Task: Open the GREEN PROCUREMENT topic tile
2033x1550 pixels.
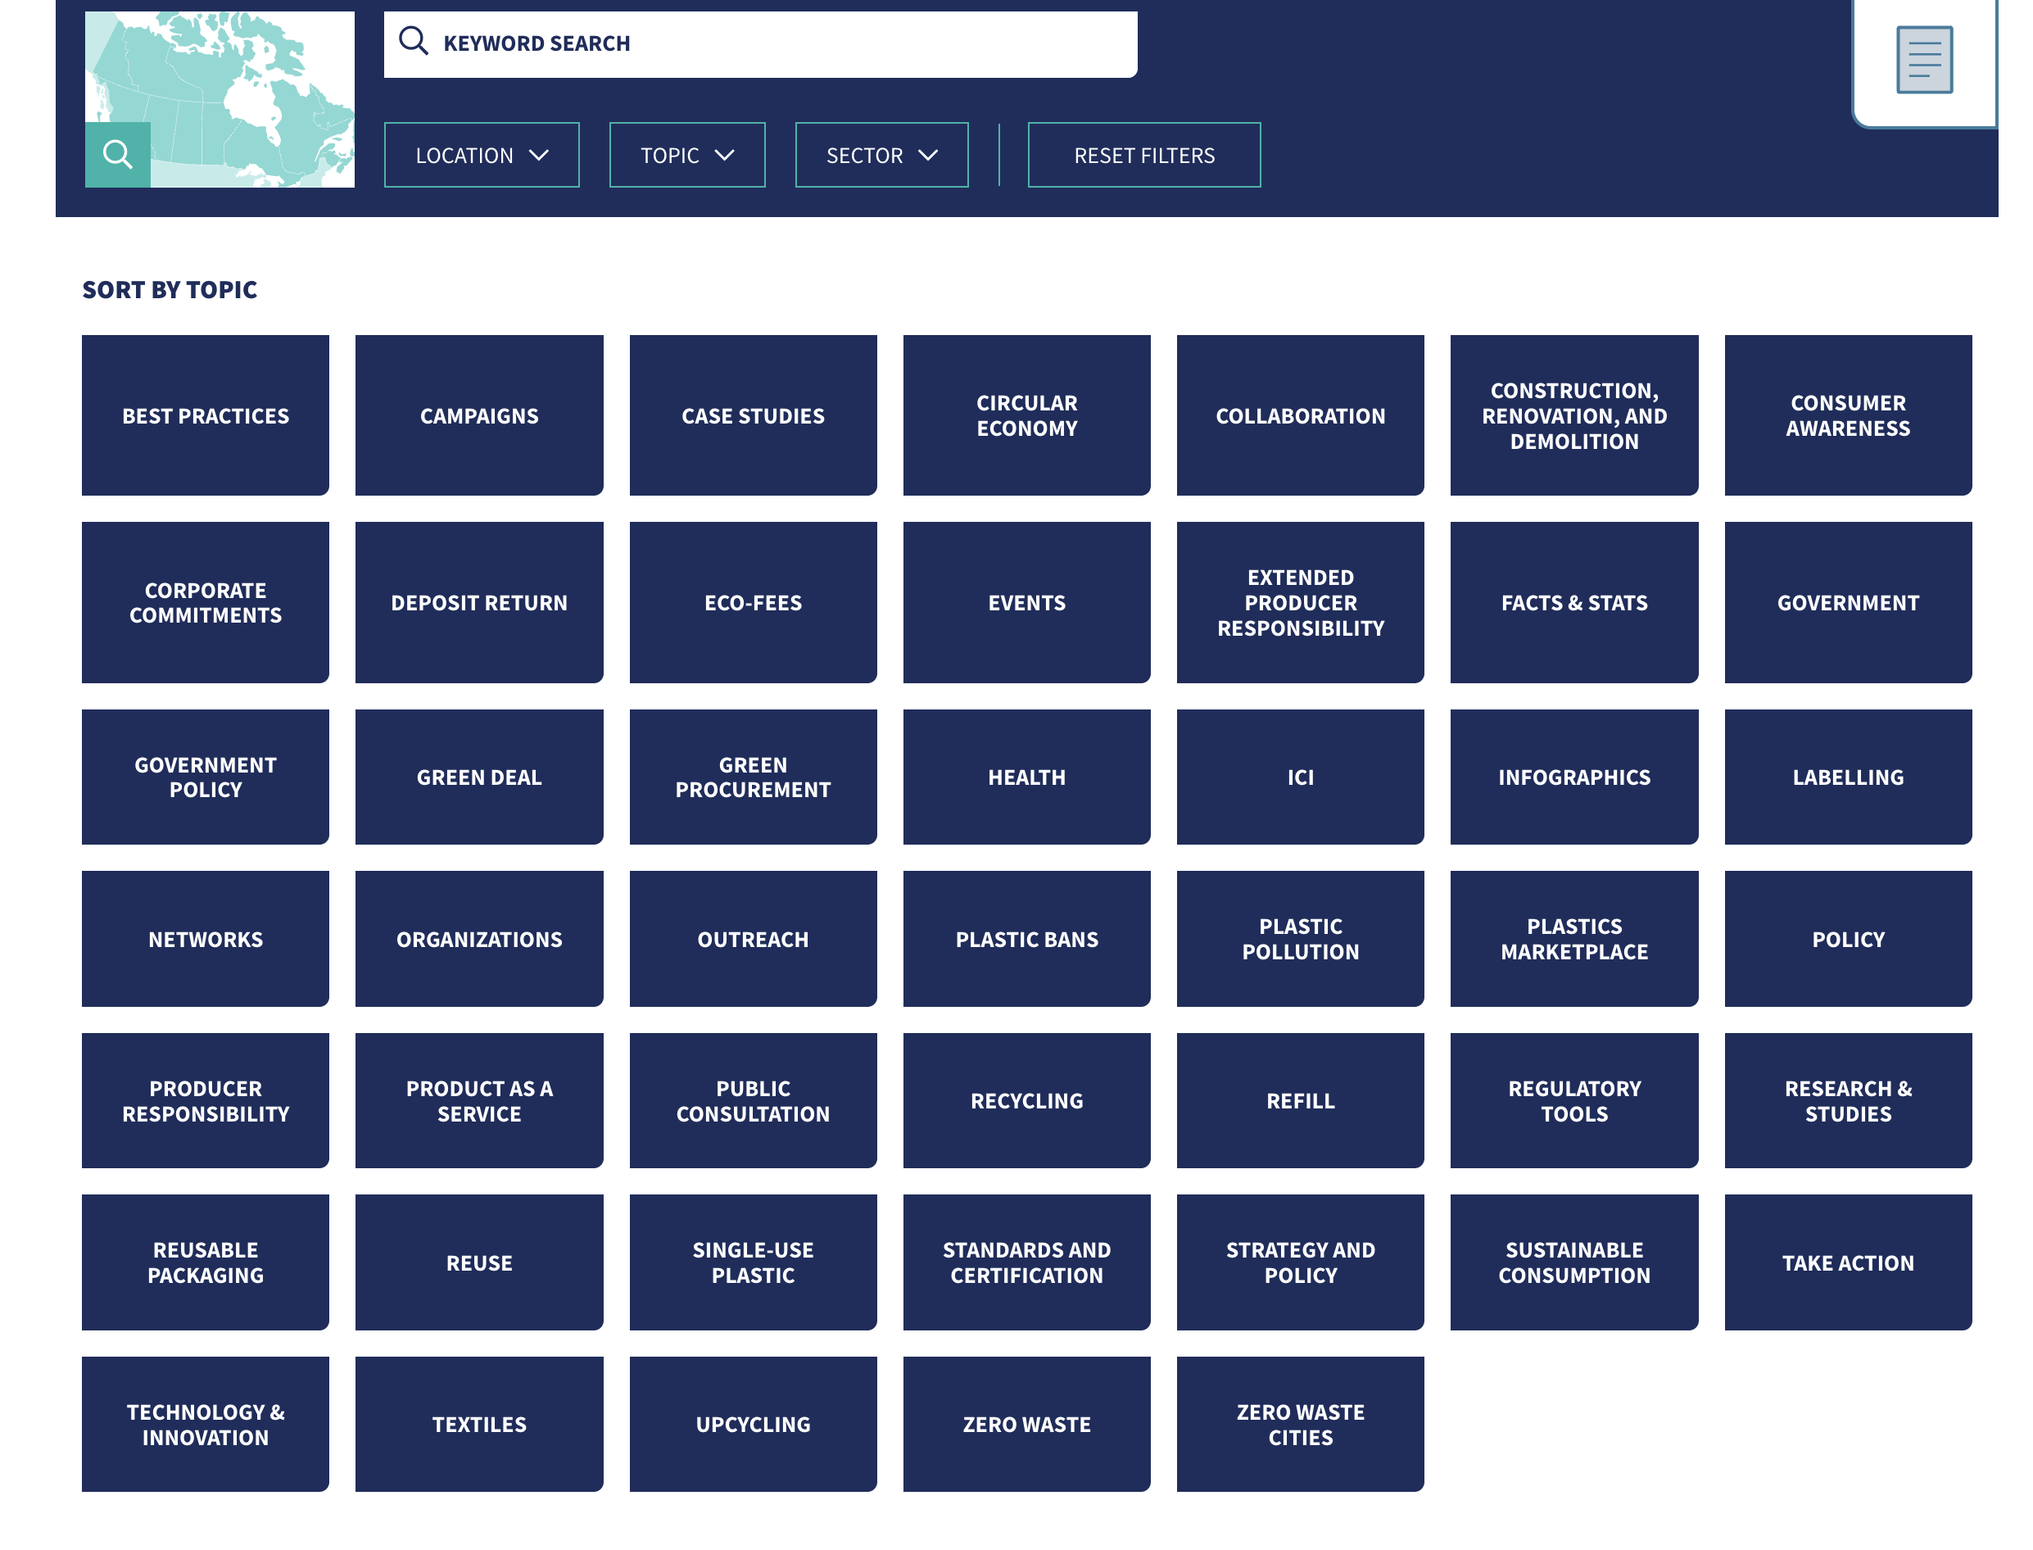Action: click(753, 777)
